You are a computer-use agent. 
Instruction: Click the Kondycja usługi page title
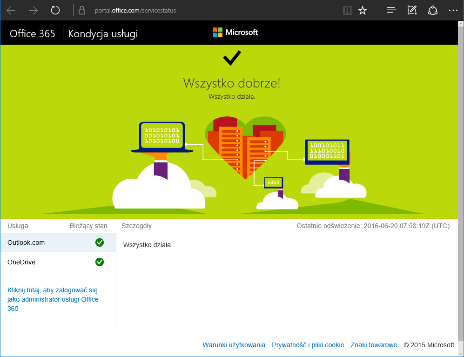(103, 34)
